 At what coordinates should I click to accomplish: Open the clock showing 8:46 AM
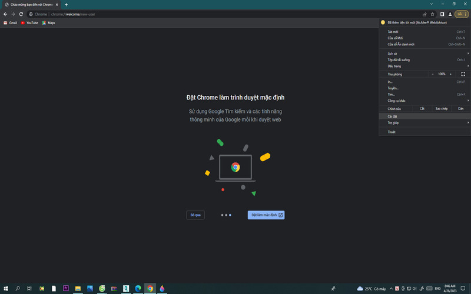point(450,289)
